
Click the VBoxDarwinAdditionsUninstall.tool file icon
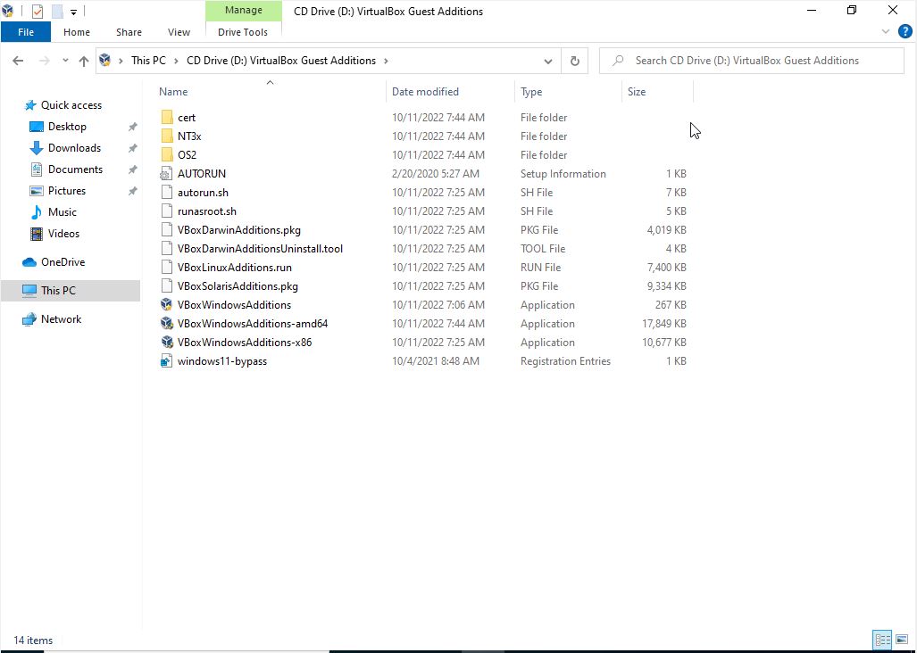(167, 248)
